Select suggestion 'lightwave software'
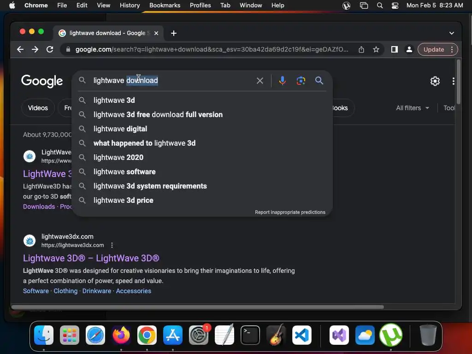472x354 pixels. pyautogui.click(x=202, y=172)
